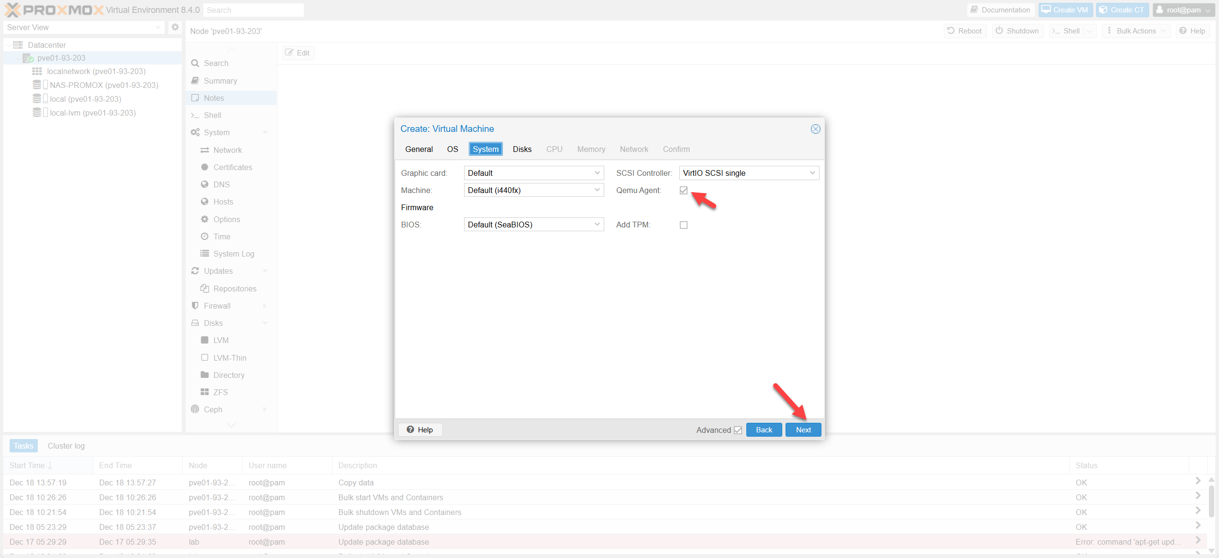This screenshot has width=1219, height=558.
Task: Uncheck the Qemu Agent checkbox
Action: tap(683, 190)
